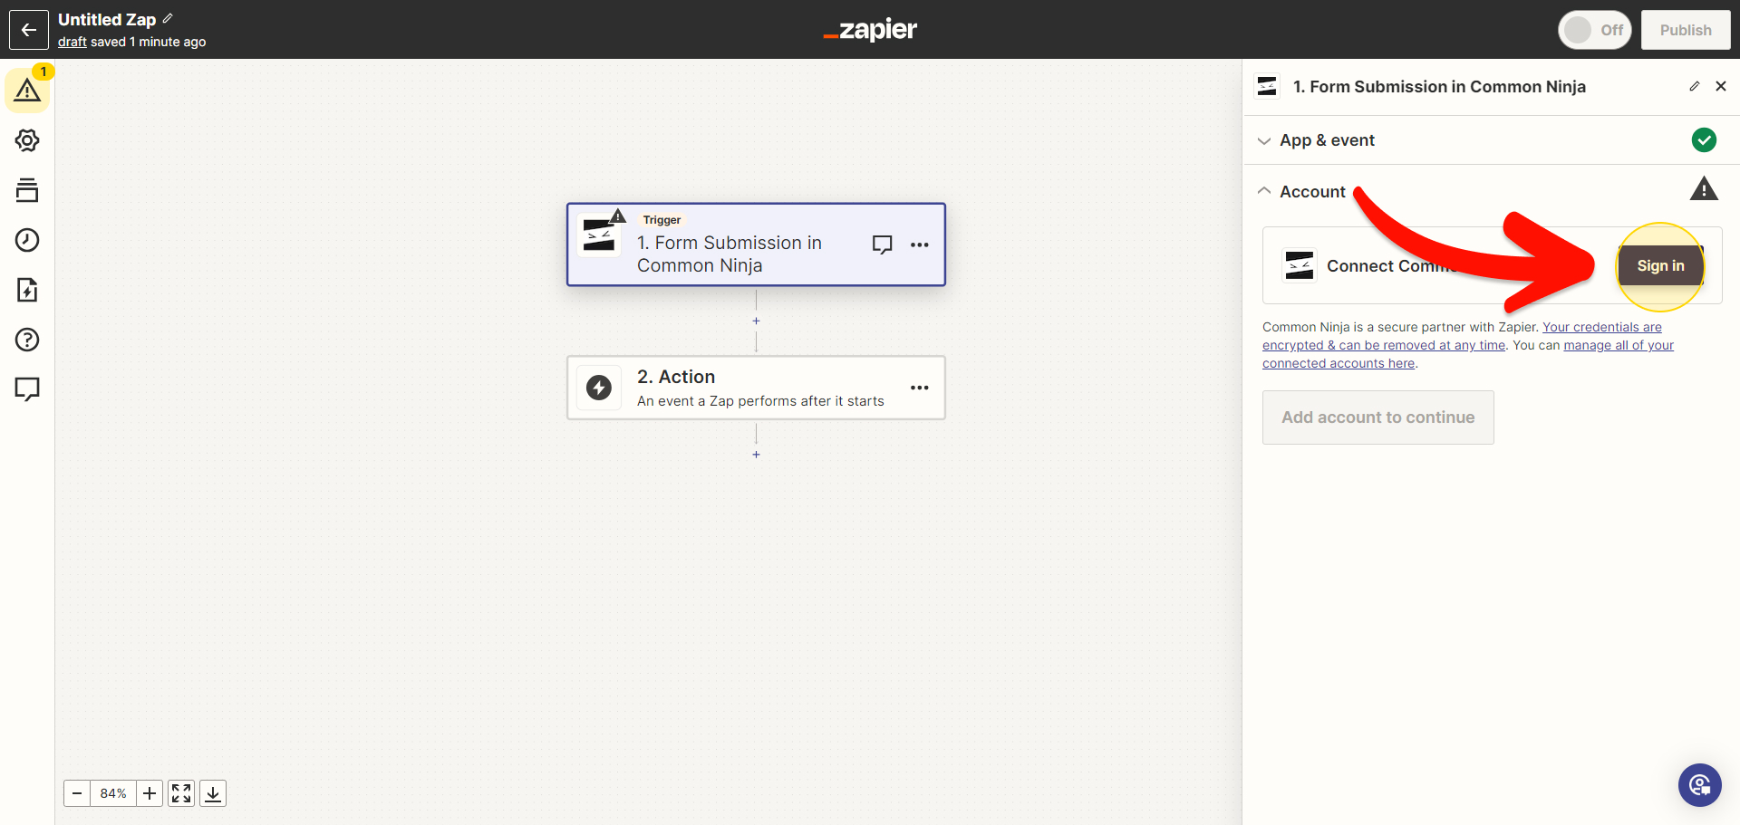Click the Sign in button
1740x825 pixels.
coord(1660,265)
